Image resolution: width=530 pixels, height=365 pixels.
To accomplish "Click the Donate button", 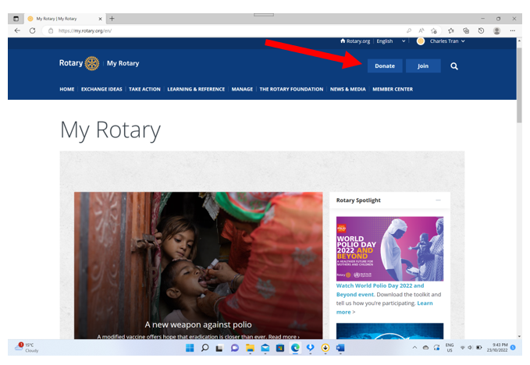I will pos(385,66).
